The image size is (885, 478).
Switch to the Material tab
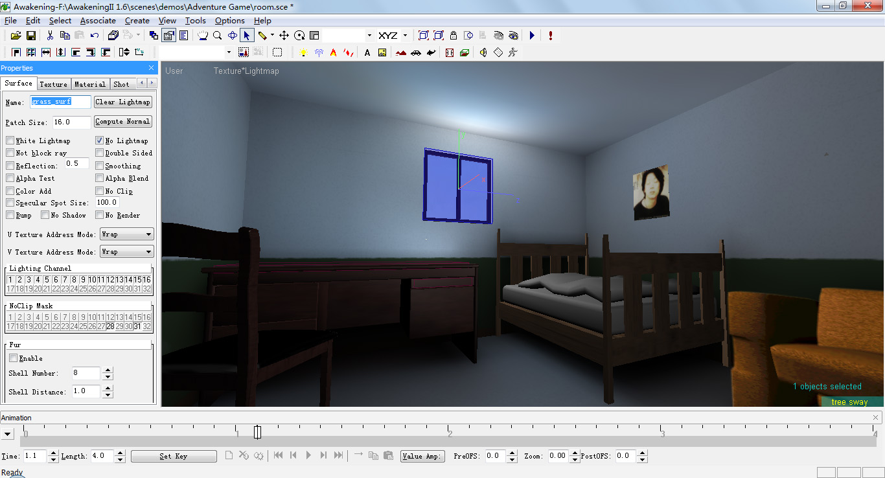(89, 84)
